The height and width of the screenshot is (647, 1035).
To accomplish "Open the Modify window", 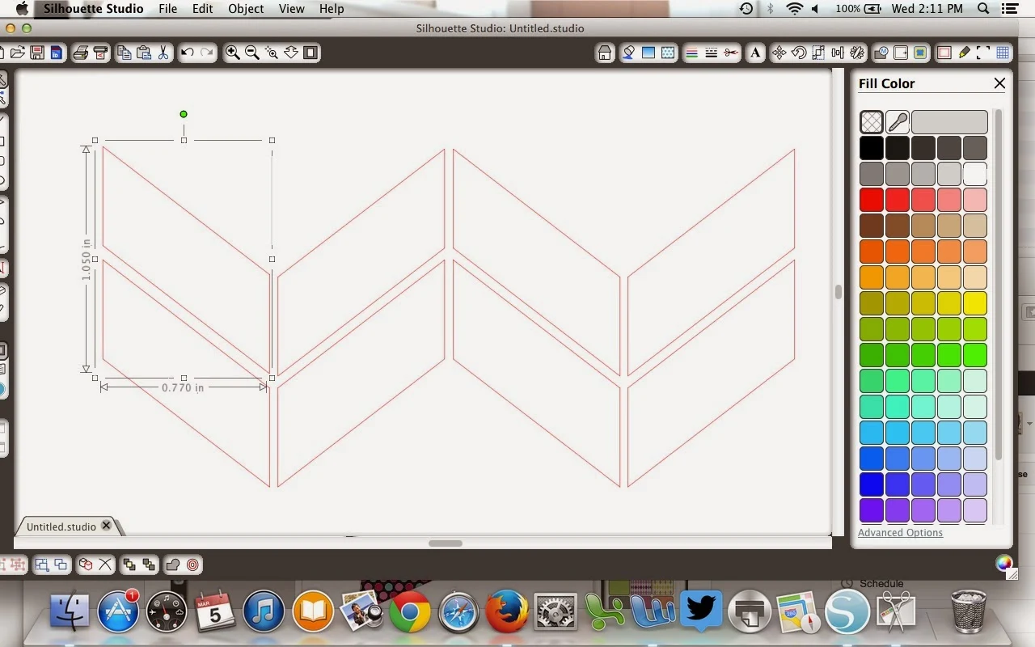I will (881, 53).
